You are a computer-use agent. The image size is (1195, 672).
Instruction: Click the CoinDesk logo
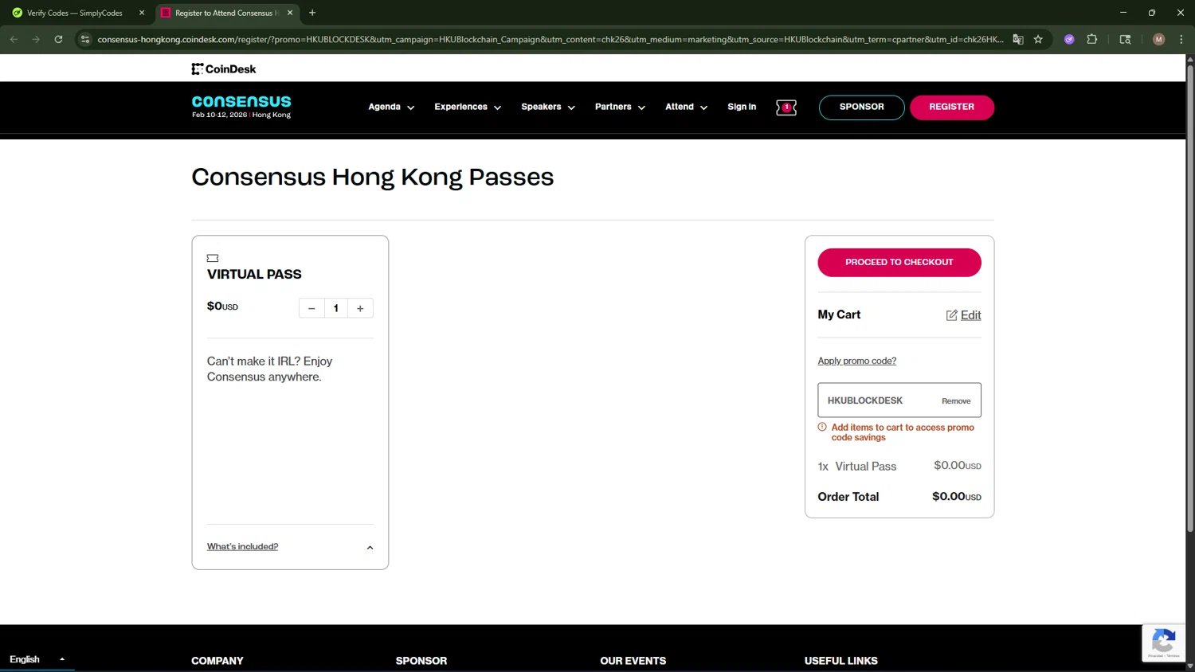click(223, 69)
